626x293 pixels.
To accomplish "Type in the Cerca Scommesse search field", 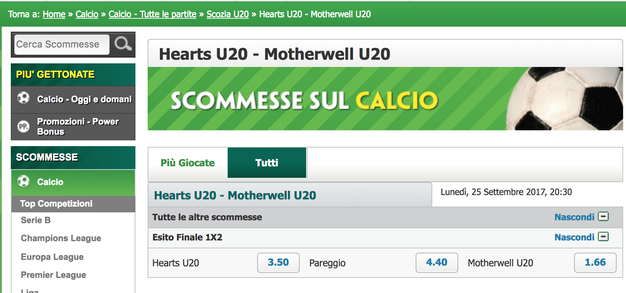I will click(61, 44).
